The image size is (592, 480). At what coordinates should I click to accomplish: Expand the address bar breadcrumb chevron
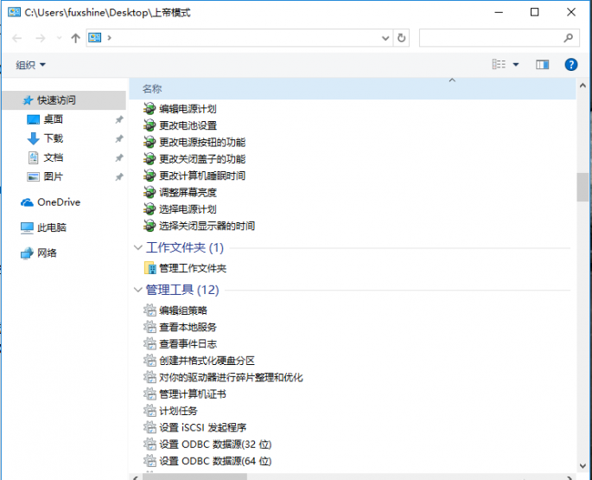coord(110,37)
